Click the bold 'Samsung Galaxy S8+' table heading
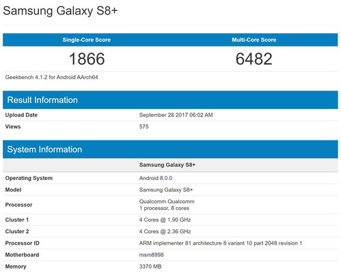The width and height of the screenshot is (341, 272). (167, 165)
